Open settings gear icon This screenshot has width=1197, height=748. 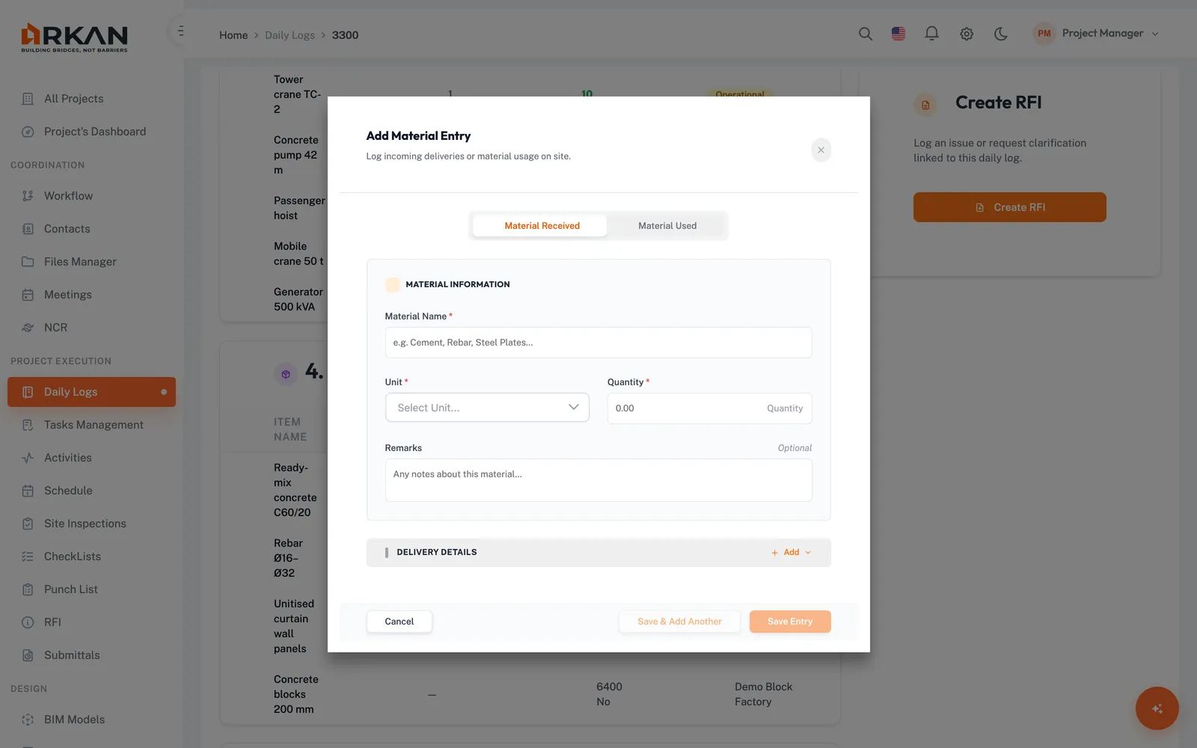tap(967, 34)
